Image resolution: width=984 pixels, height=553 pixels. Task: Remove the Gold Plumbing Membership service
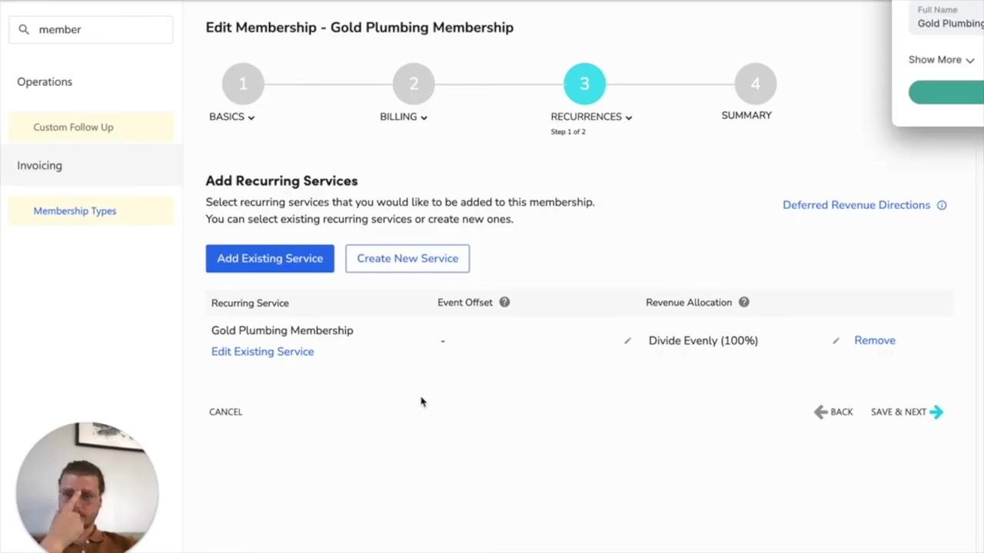[x=875, y=340]
